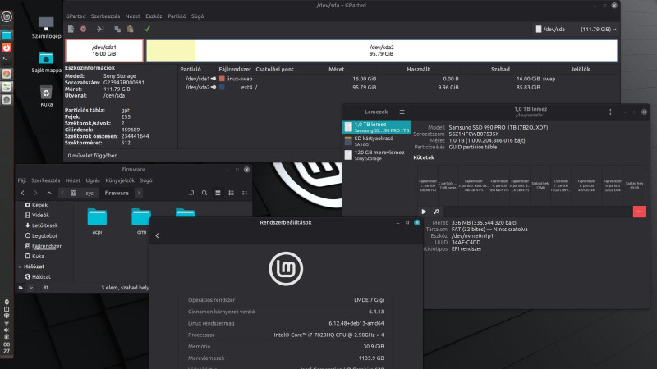This screenshot has width=657, height=369.
Task: Click the red delete partition icon in GParted
Action: click(84, 29)
